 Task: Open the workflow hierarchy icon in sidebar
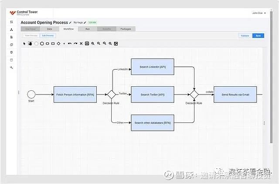click(x=12, y=30)
